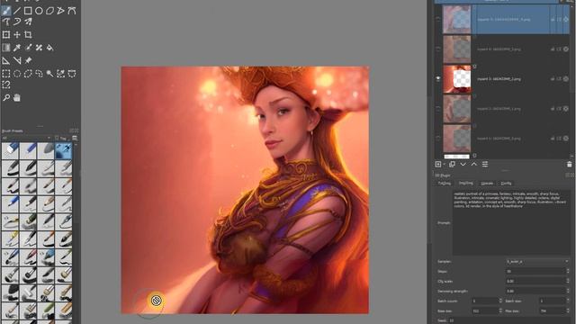Select the Polygon tool
The width and height of the screenshot is (576, 324).
point(50,11)
